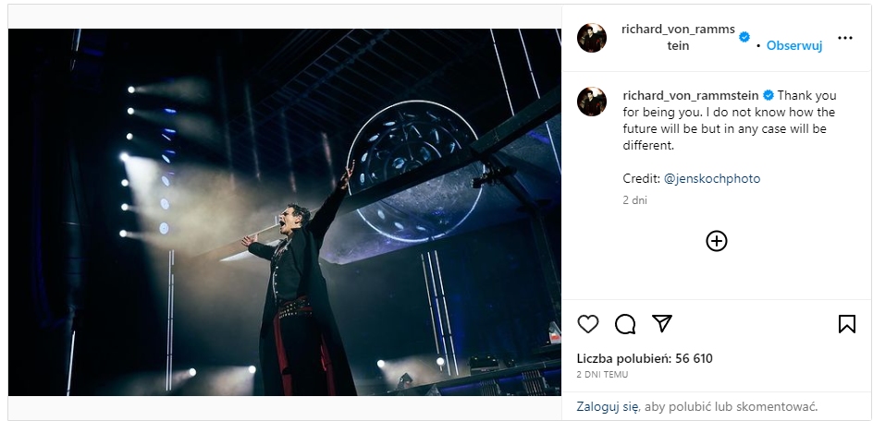Image resolution: width=873 pixels, height=421 pixels.
Task: Share the post using the paper plane icon
Action: (x=661, y=323)
